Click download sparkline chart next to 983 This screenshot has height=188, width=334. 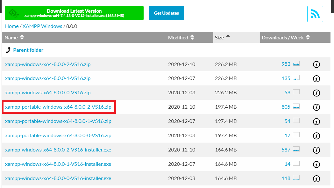click(296, 63)
